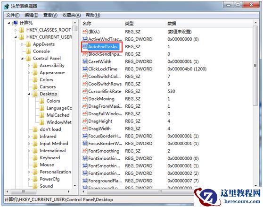263x207 pixels.
Task: Click the HKEY_CLASSES_ROOT folder icon
Action: click(x=22, y=30)
